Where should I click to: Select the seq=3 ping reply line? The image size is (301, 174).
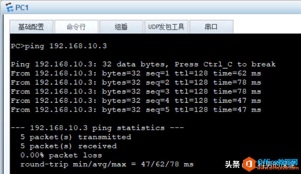point(136,92)
